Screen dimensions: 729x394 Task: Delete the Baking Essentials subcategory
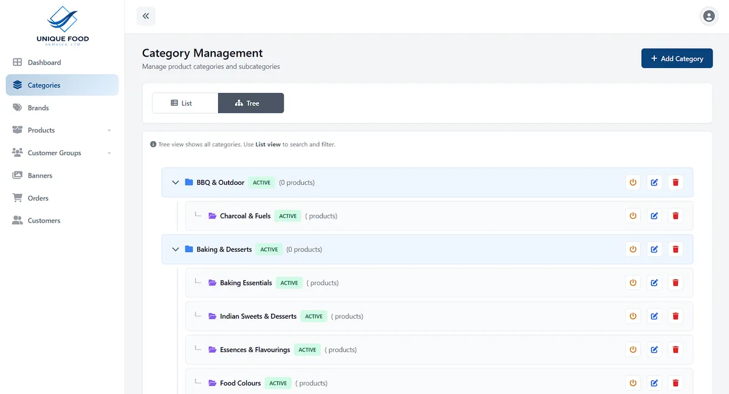tap(676, 283)
